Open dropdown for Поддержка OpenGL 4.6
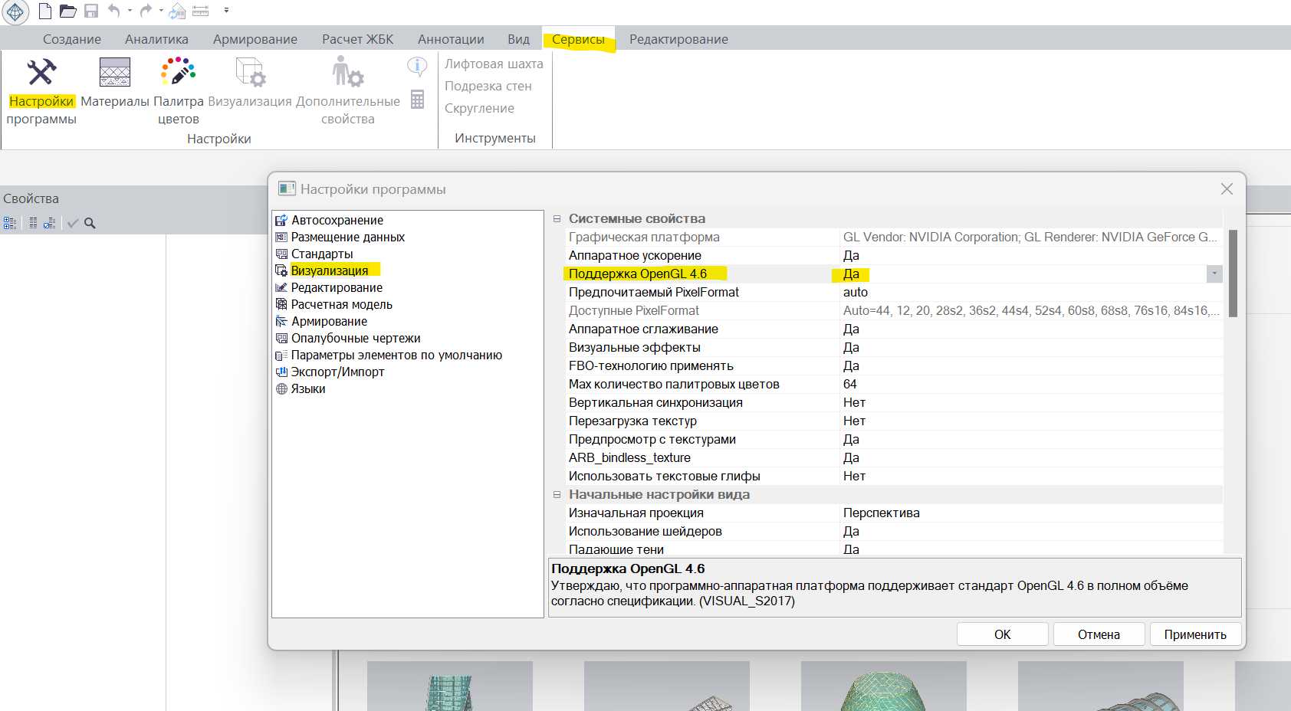 coord(1214,274)
